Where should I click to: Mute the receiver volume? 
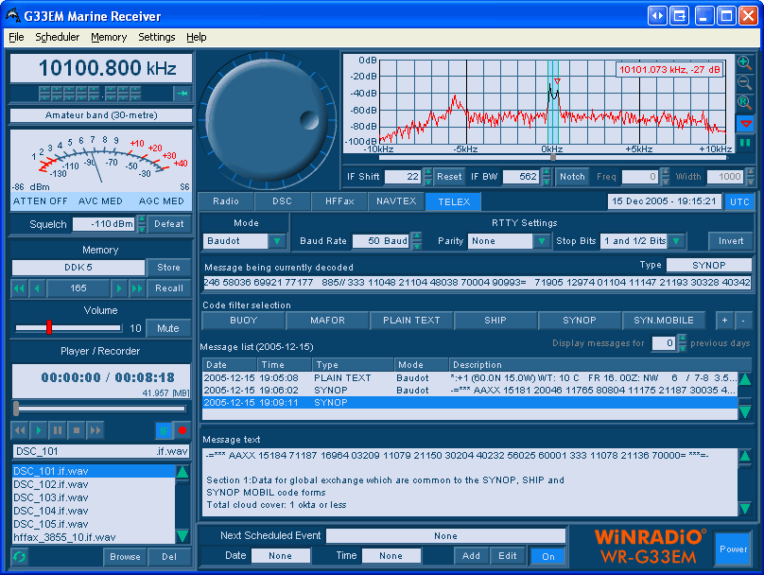(168, 328)
